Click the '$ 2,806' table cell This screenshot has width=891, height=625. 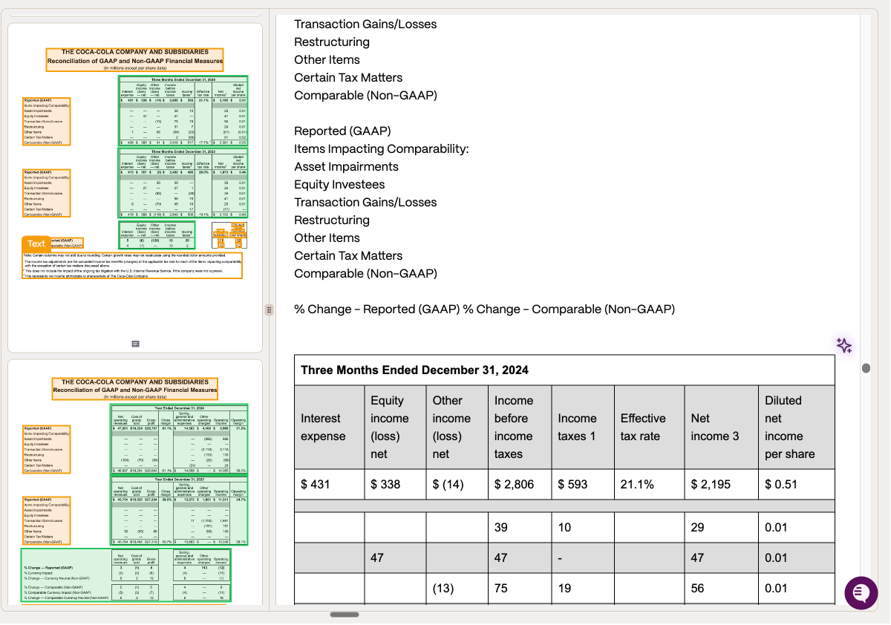coord(520,484)
